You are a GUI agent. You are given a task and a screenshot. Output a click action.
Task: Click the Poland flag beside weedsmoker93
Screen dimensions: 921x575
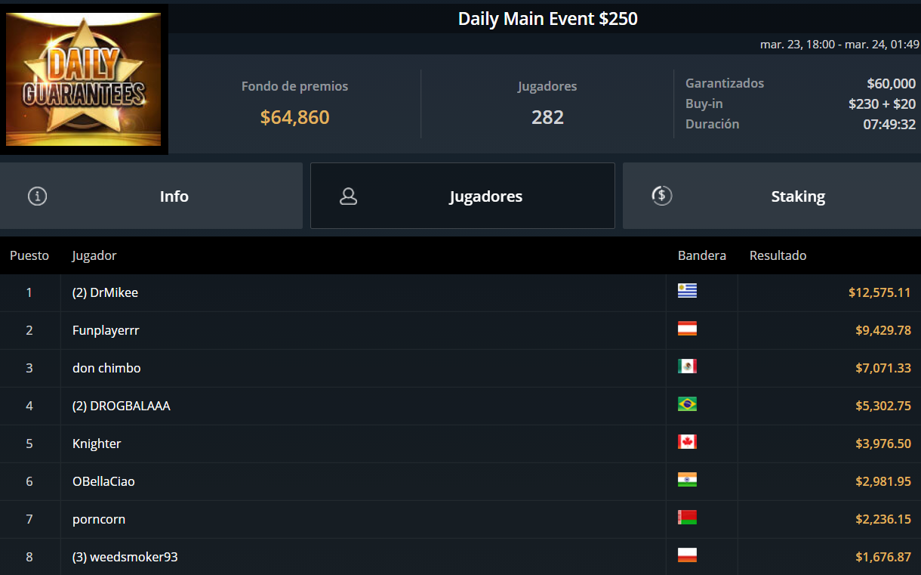(687, 555)
